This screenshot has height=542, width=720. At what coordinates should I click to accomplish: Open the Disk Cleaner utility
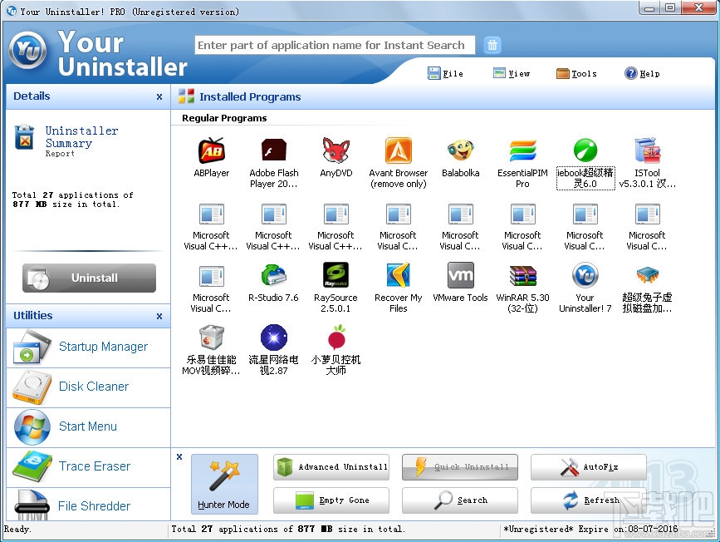coord(92,386)
